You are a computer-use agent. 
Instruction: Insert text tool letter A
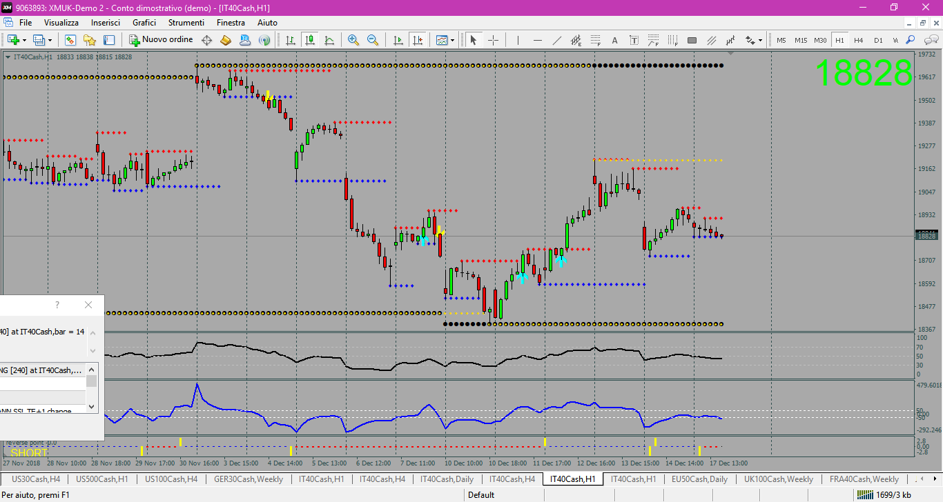coord(615,40)
